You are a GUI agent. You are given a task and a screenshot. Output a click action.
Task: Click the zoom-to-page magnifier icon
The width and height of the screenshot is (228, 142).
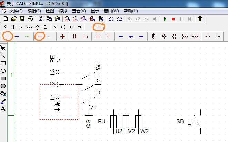click(x=92, y=19)
